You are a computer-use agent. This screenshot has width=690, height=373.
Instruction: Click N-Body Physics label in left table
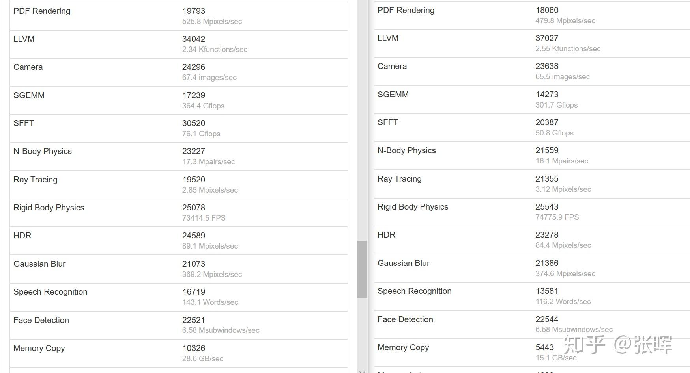[43, 151]
